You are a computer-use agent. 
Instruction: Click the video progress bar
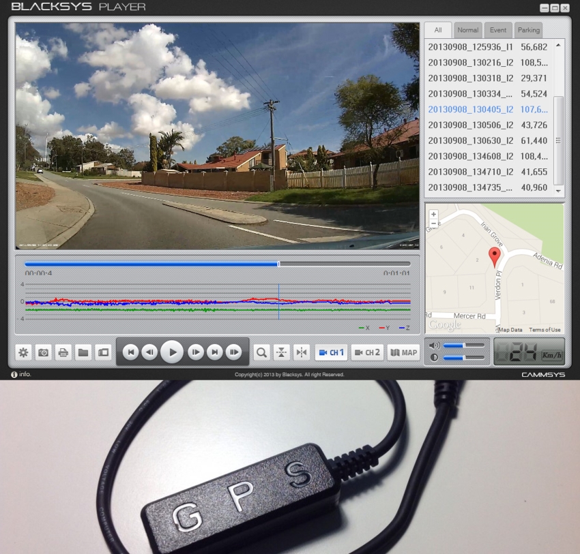[218, 264]
